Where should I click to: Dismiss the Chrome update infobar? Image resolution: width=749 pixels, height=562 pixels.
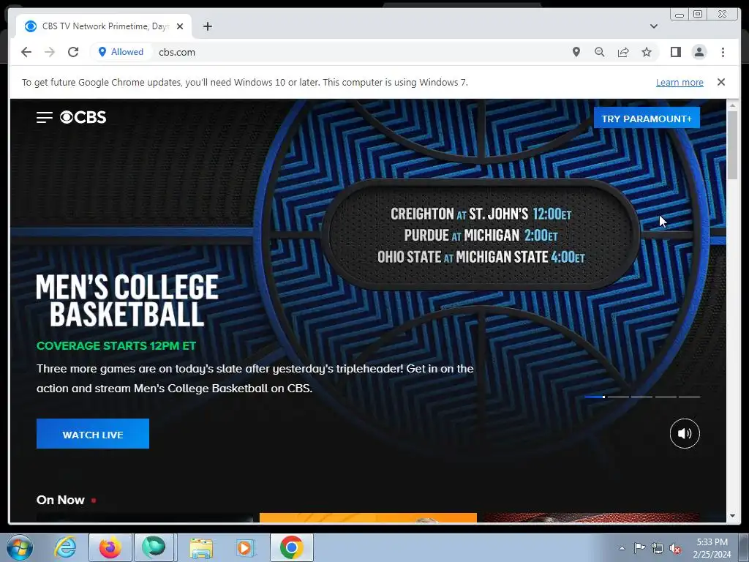[x=721, y=82]
